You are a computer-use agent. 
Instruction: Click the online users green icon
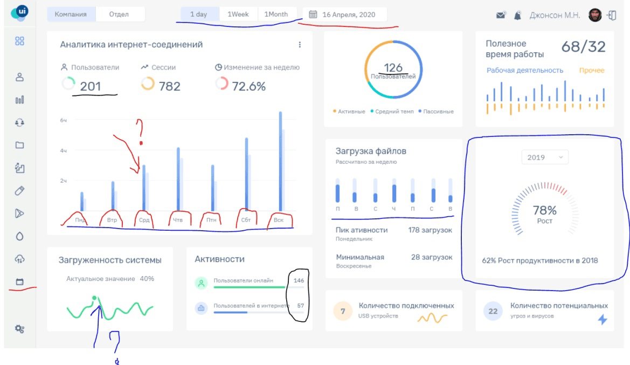tap(201, 283)
